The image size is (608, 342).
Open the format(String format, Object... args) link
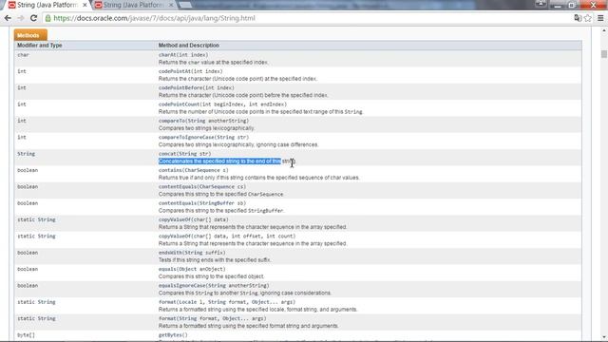pyautogui.click(x=213, y=319)
